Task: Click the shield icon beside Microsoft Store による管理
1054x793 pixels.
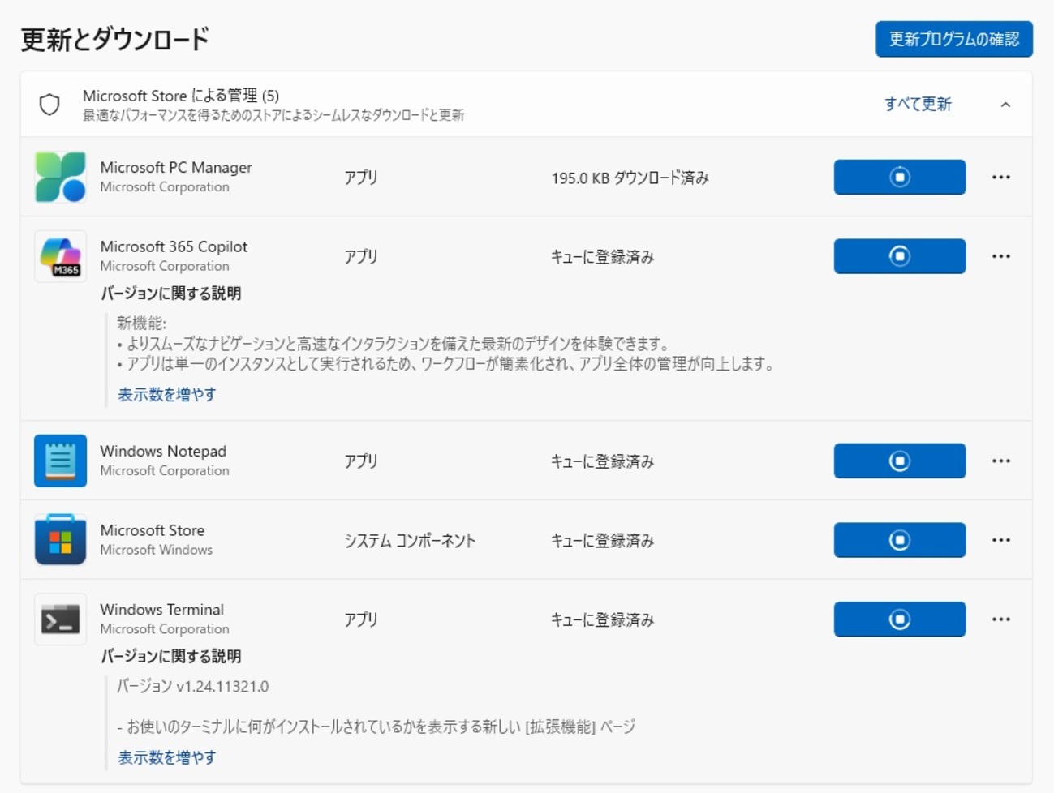Action: click(49, 105)
